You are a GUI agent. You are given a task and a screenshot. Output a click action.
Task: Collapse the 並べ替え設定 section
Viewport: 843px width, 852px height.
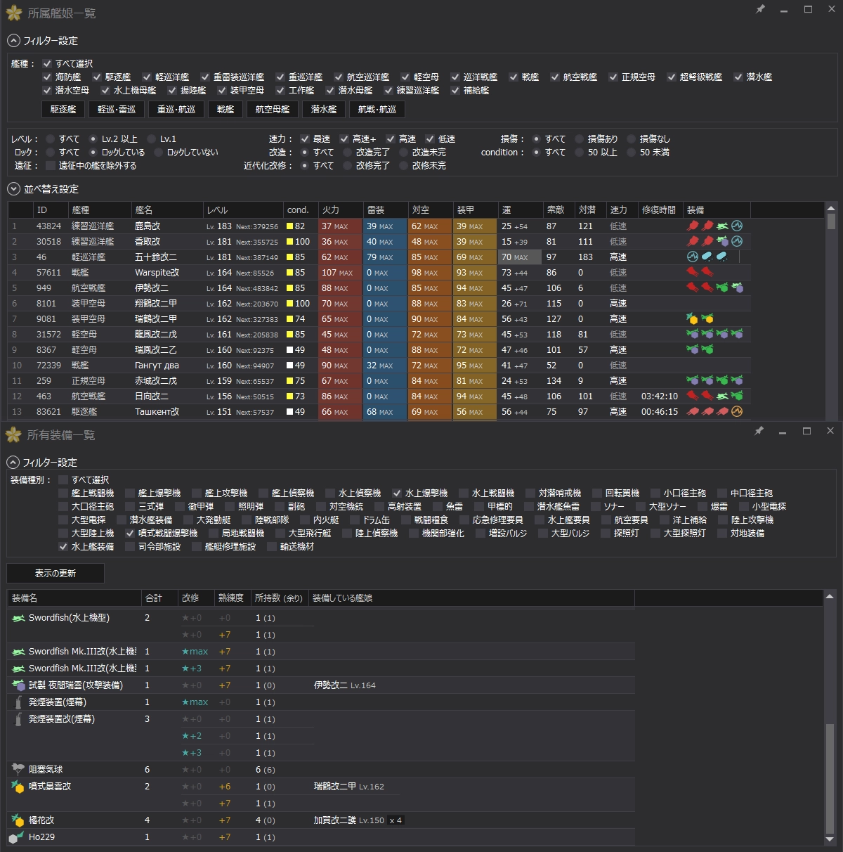13,189
